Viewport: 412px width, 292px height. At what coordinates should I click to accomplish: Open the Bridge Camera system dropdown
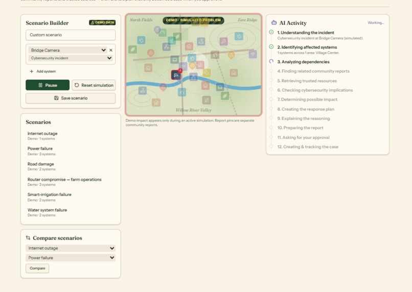(x=67, y=50)
